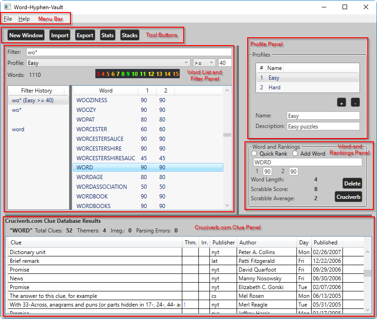
Task: Remove a profile with the minus button
Action: pyautogui.click(x=355, y=103)
